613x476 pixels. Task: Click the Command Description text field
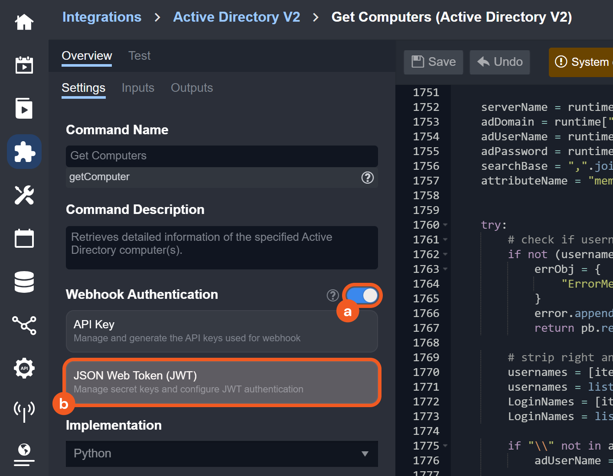(x=222, y=248)
